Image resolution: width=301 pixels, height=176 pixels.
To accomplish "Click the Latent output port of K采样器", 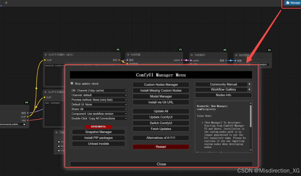I will [x=182, y=60].
